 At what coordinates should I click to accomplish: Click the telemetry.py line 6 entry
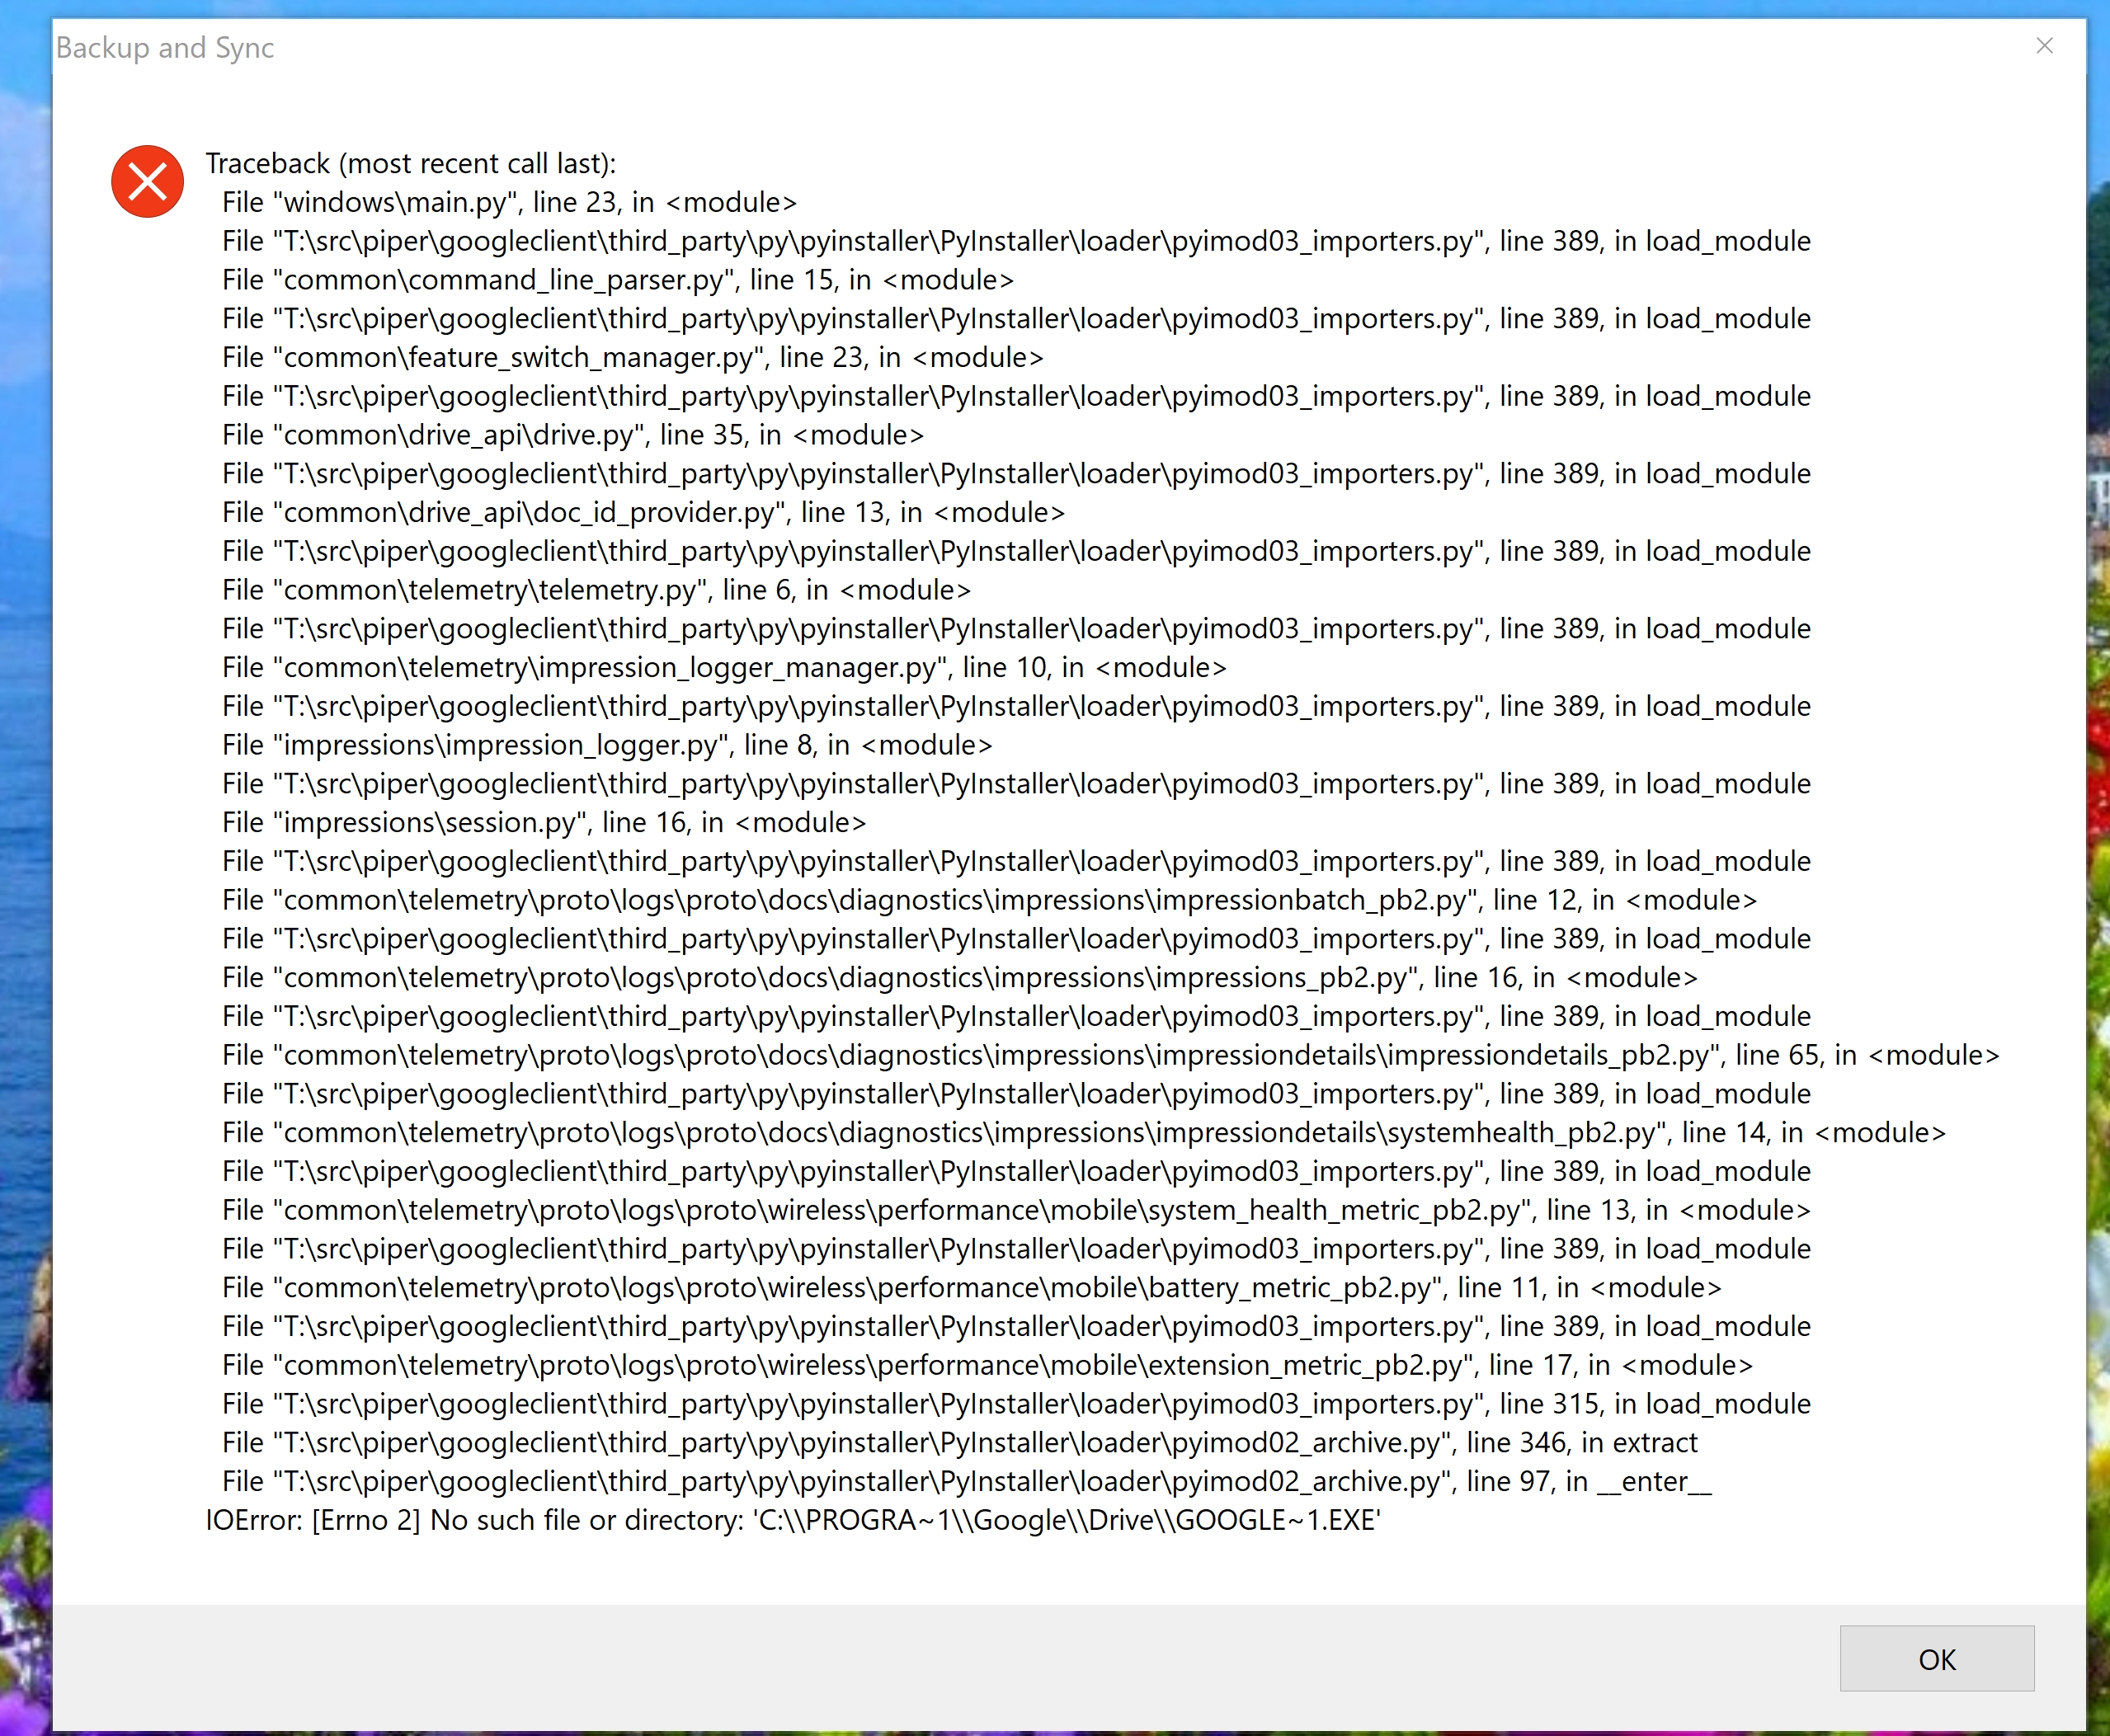[x=596, y=590]
